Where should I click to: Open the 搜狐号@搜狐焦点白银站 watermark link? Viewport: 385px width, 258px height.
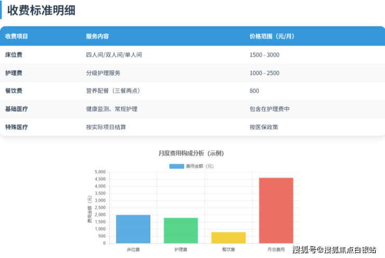334,250
